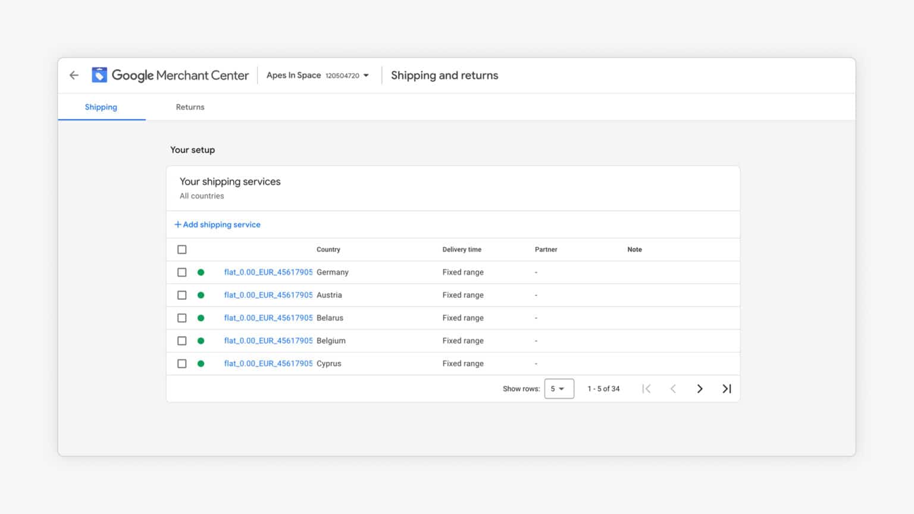The height and width of the screenshot is (514, 914).
Task: Jump to the first page of results
Action: coord(646,388)
